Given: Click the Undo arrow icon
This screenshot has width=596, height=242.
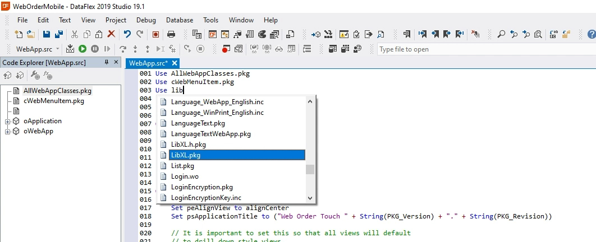Looking at the screenshot, I should tap(127, 35).
